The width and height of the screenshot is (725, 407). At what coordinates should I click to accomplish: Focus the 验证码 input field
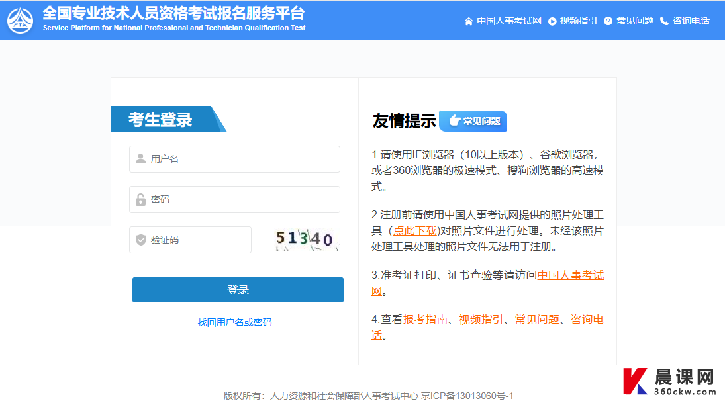[x=190, y=240]
